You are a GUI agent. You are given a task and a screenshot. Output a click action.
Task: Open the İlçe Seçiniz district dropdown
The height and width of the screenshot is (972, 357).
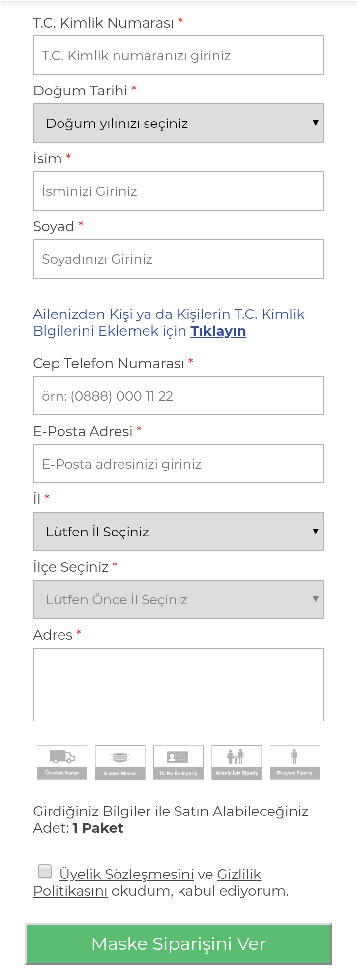click(178, 599)
